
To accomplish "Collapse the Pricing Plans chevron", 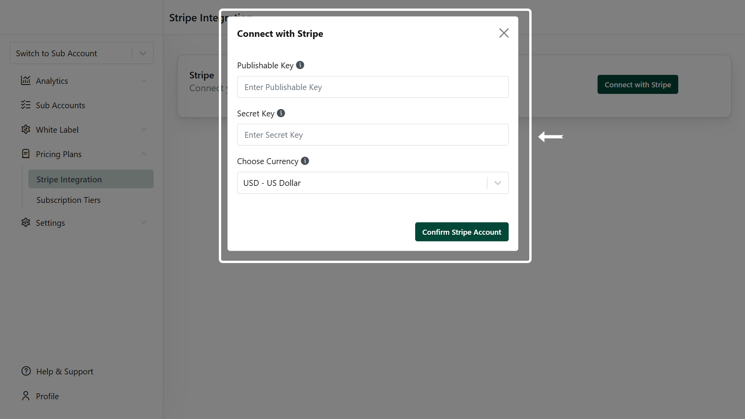I will [x=144, y=154].
